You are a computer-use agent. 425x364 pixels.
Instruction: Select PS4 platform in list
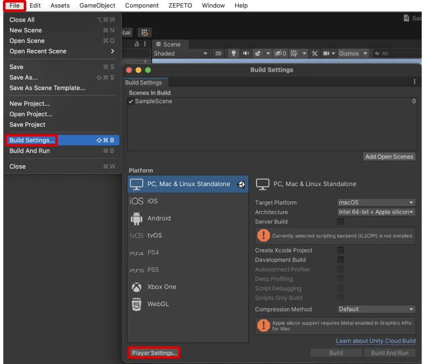pyautogui.click(x=188, y=253)
